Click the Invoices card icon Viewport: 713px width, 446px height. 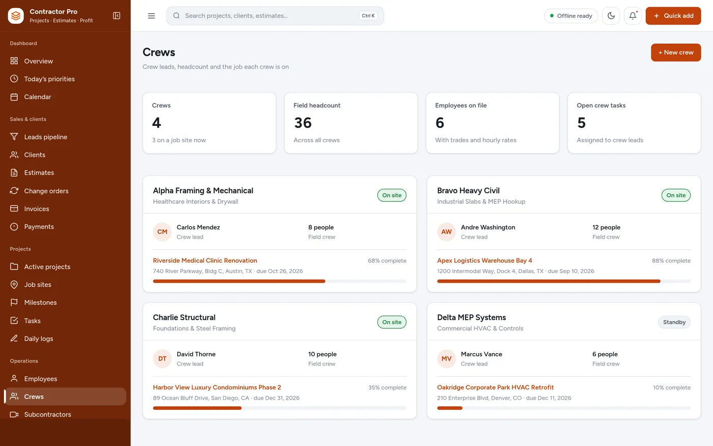(x=14, y=208)
